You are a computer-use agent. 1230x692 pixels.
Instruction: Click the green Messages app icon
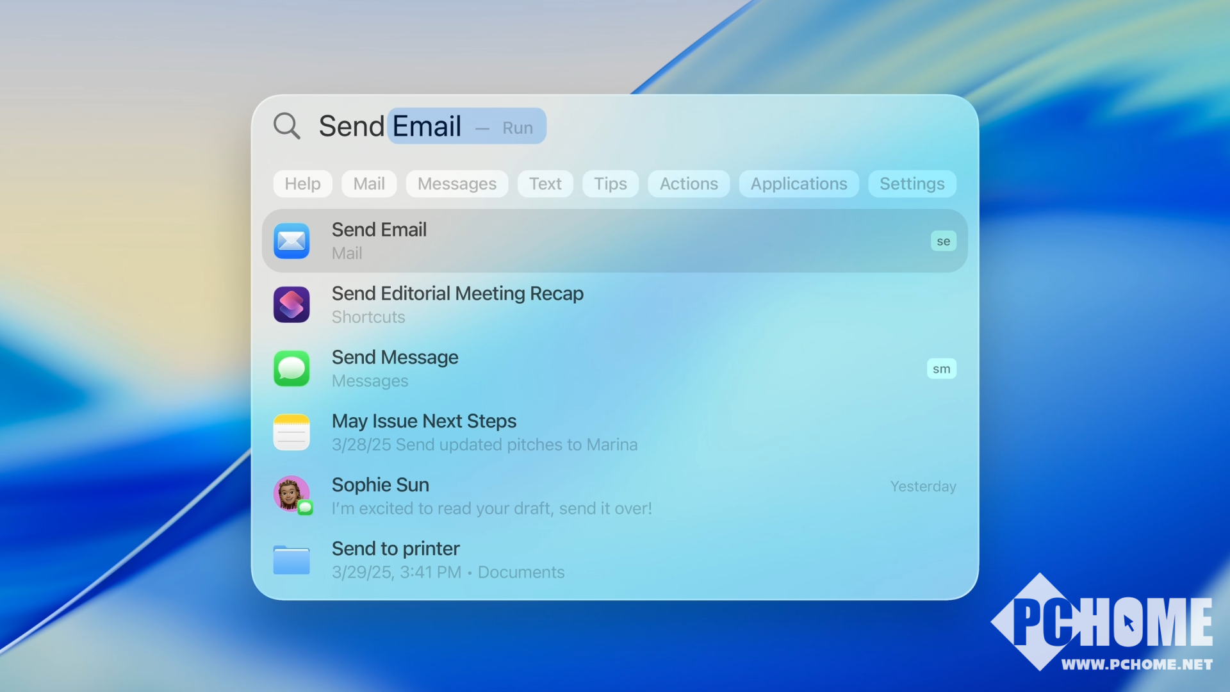click(x=291, y=368)
